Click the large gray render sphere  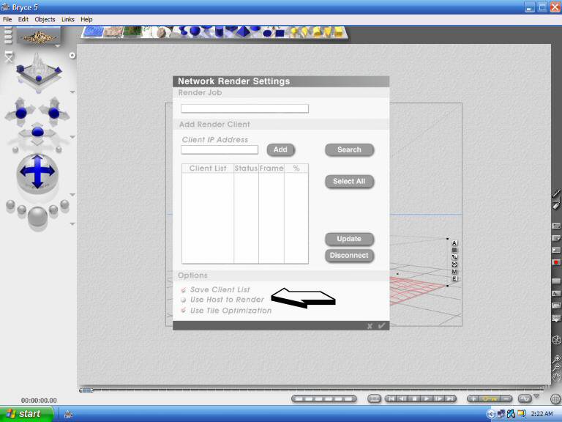tap(37, 216)
